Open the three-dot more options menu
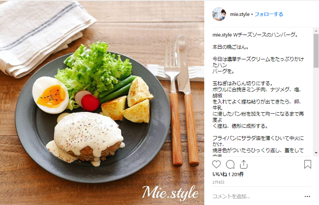 tap(308, 196)
